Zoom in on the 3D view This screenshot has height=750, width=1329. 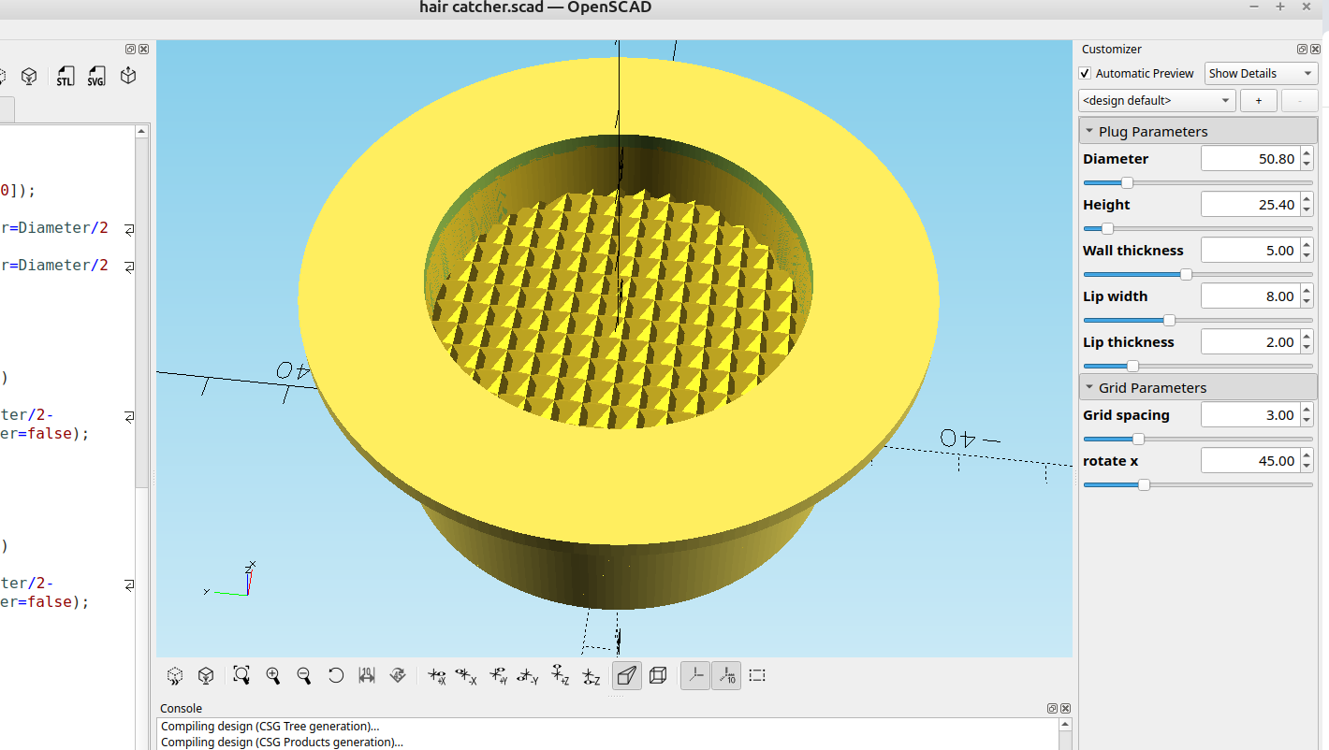273,675
